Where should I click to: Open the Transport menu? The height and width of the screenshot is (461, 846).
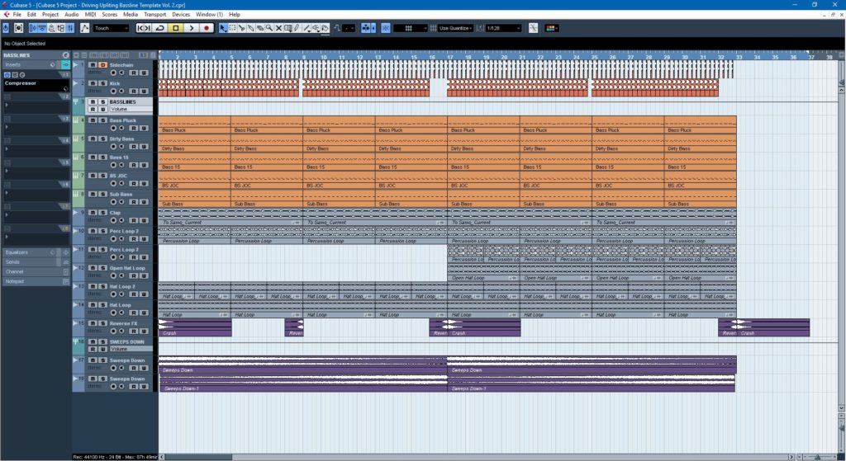click(x=154, y=15)
